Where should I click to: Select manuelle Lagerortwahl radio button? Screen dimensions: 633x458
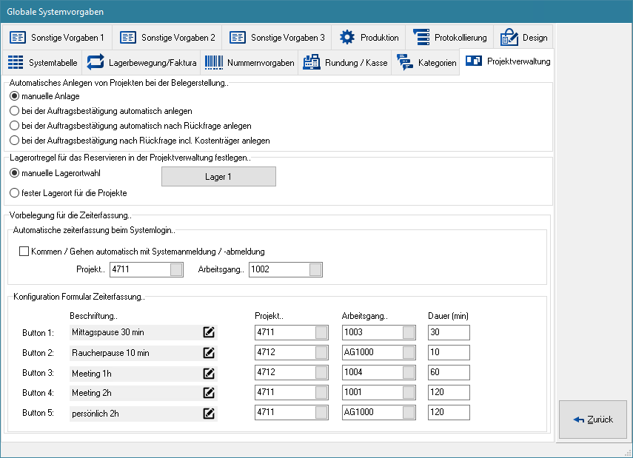pyautogui.click(x=15, y=173)
